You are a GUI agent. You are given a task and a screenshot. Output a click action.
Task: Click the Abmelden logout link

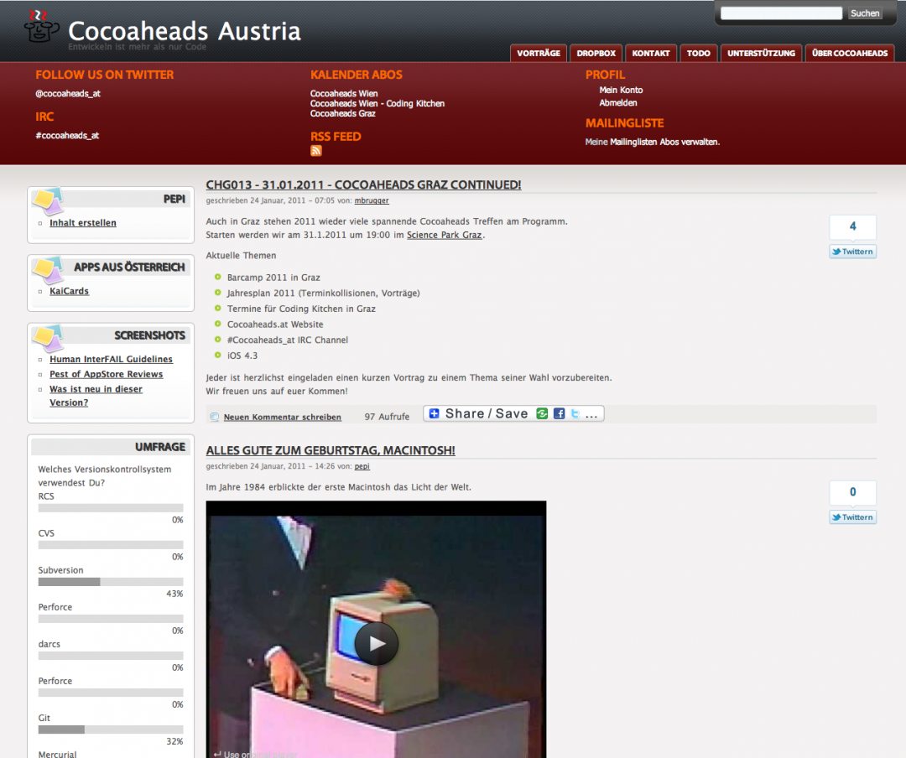click(x=618, y=103)
